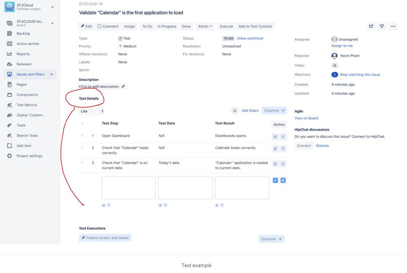The width and height of the screenshot is (407, 273).
Task: Clone step 3 current date step
Action: pyautogui.click(x=275, y=164)
